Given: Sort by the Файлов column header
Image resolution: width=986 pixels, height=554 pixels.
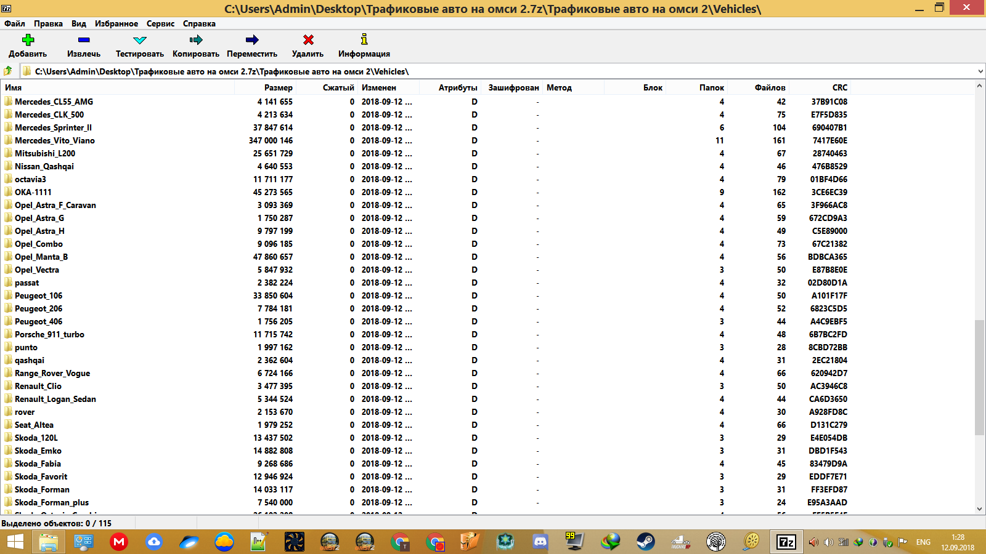Looking at the screenshot, I should [x=758, y=87].
